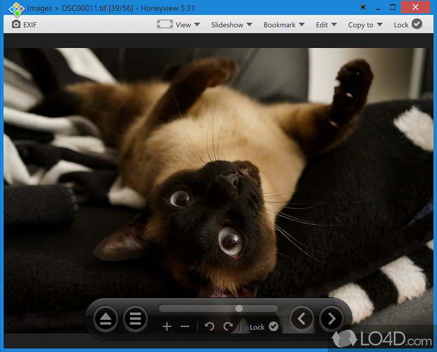The height and width of the screenshot is (352, 437).
Task: Toggle Lock in the top toolbar
Action: click(408, 24)
